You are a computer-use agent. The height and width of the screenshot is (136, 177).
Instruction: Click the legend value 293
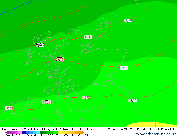coord(51,135)
